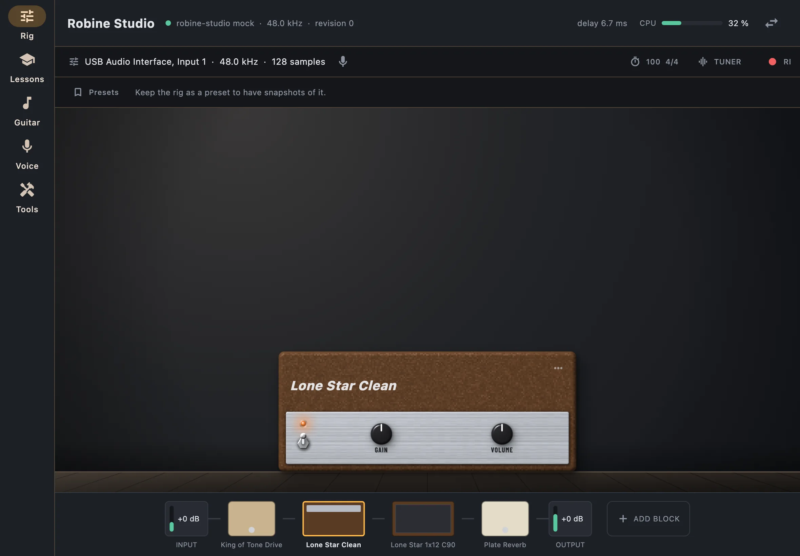Click the amp VOLUME knob

pos(501,434)
